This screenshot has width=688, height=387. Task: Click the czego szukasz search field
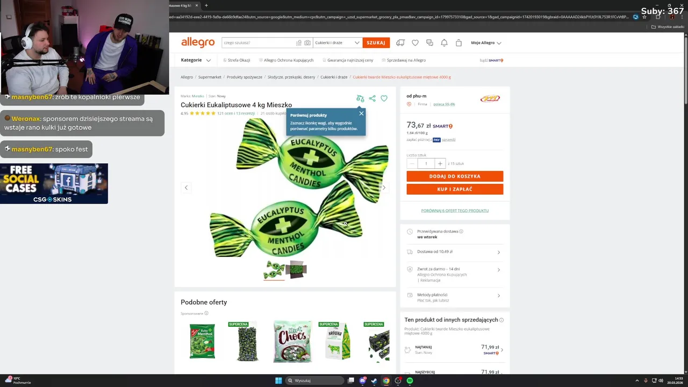pos(258,42)
